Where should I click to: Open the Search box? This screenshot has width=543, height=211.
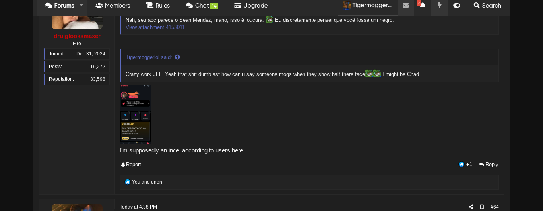point(487,6)
